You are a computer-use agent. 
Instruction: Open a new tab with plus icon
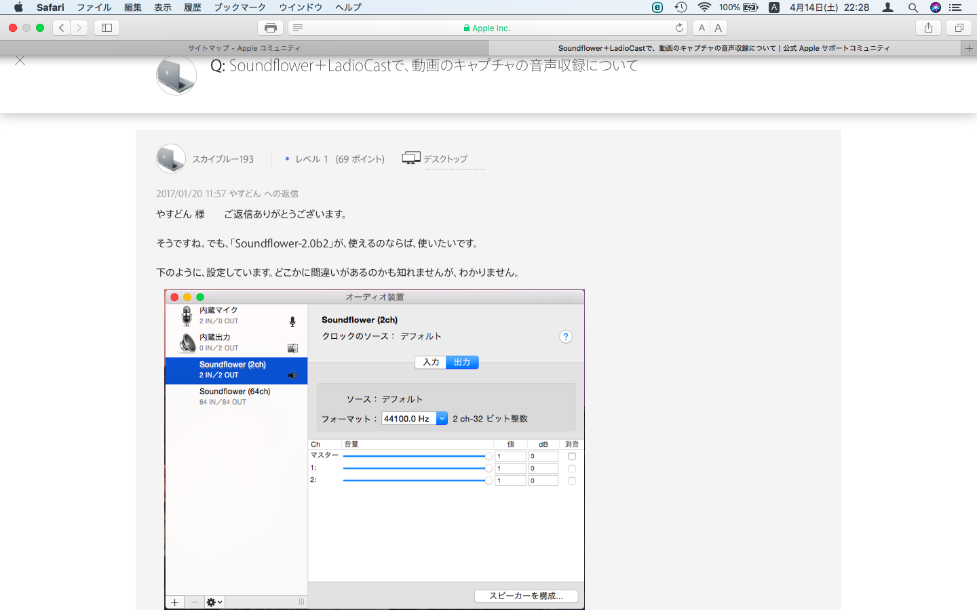coord(969,48)
